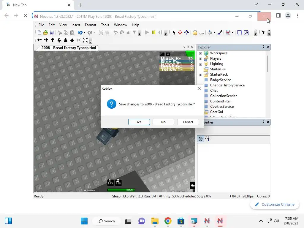This screenshot has width=304, height=228.
Task: Open the run toolbar overflow options
Action: [x=166, y=33]
